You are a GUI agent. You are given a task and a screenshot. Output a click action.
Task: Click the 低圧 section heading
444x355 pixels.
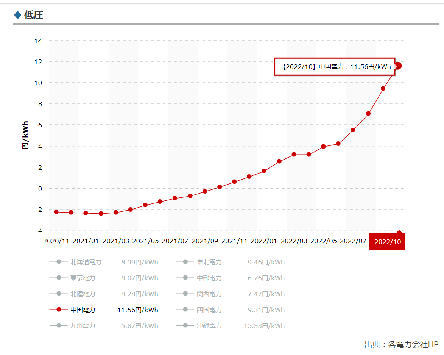(x=33, y=15)
